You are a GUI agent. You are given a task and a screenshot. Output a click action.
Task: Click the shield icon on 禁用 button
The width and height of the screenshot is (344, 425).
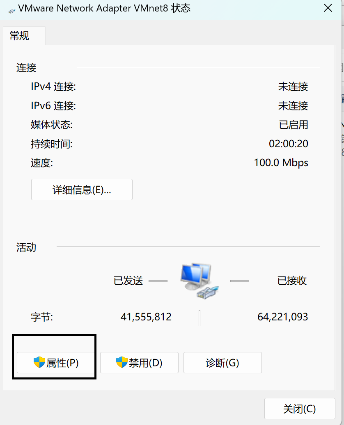tap(122, 362)
